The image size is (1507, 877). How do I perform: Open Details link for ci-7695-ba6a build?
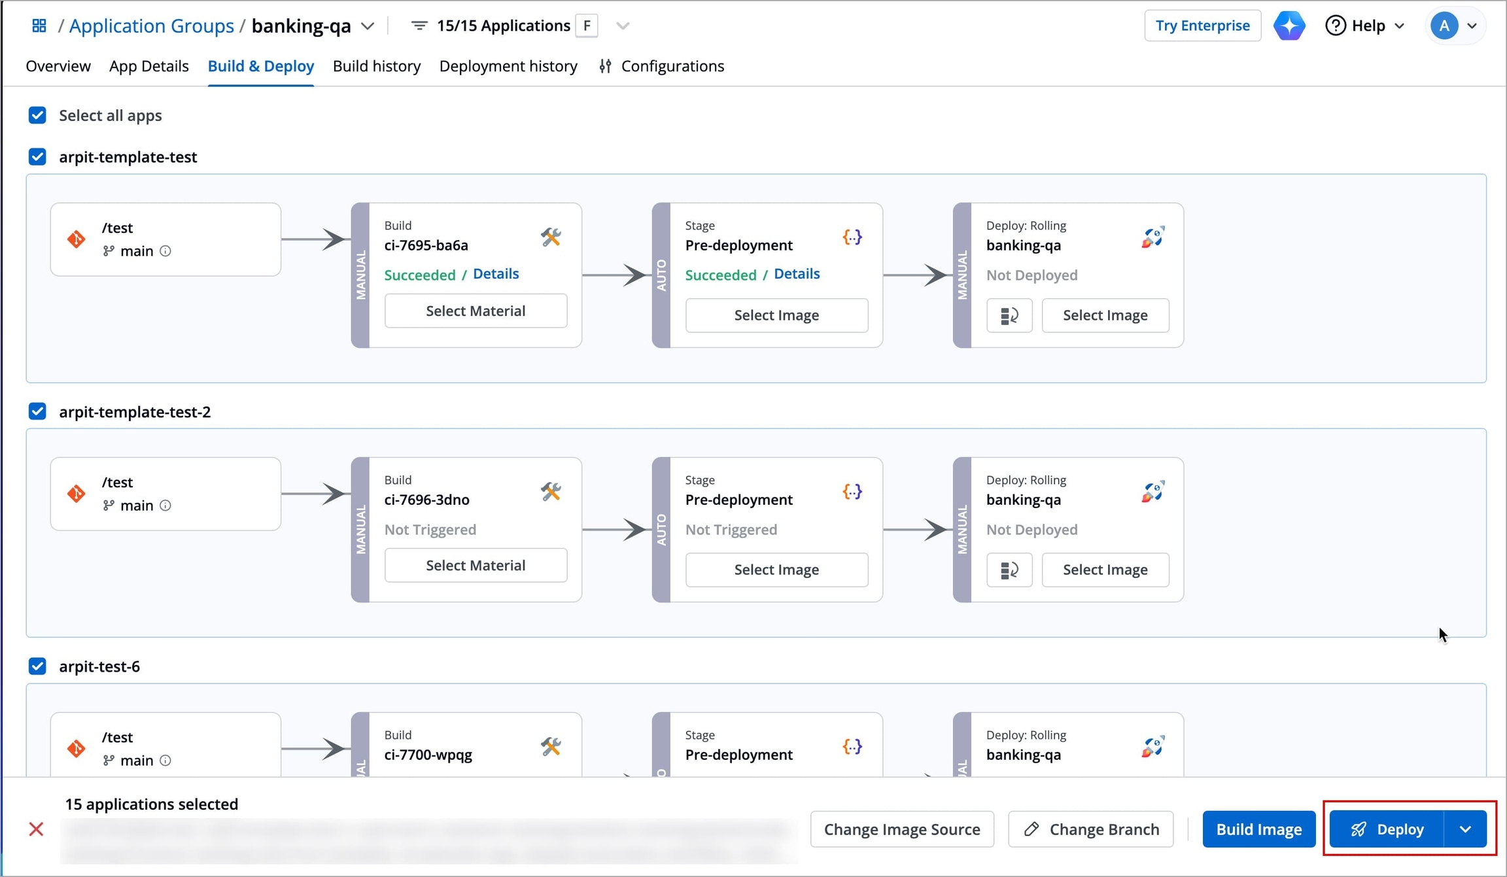tap(496, 274)
